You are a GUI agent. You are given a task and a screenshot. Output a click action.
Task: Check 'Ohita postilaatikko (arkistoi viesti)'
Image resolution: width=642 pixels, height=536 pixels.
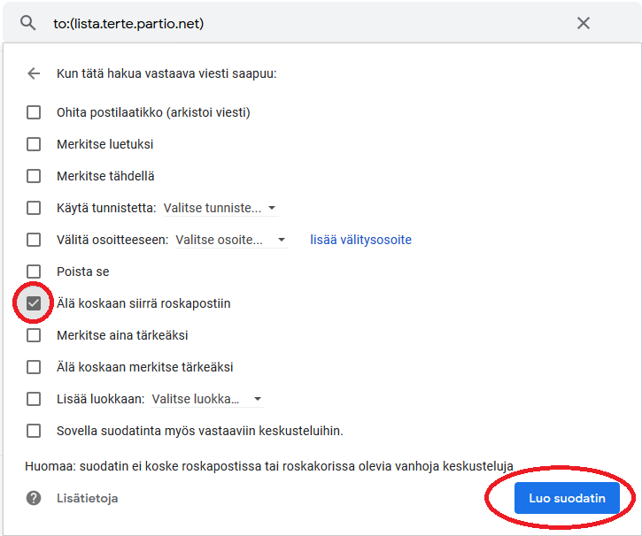coord(34,112)
